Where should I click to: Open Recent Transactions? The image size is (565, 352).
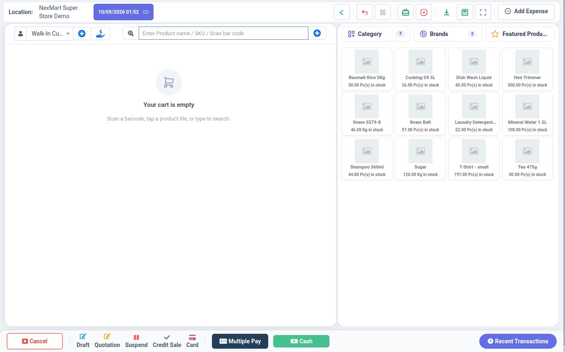(518, 341)
